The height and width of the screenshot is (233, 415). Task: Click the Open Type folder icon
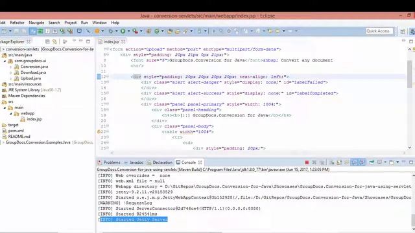[170, 31]
